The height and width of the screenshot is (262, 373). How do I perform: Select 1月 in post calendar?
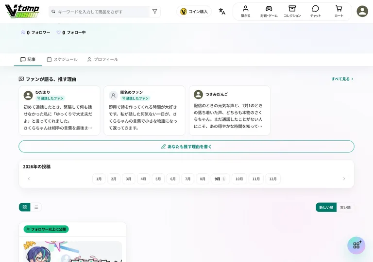pos(99,179)
